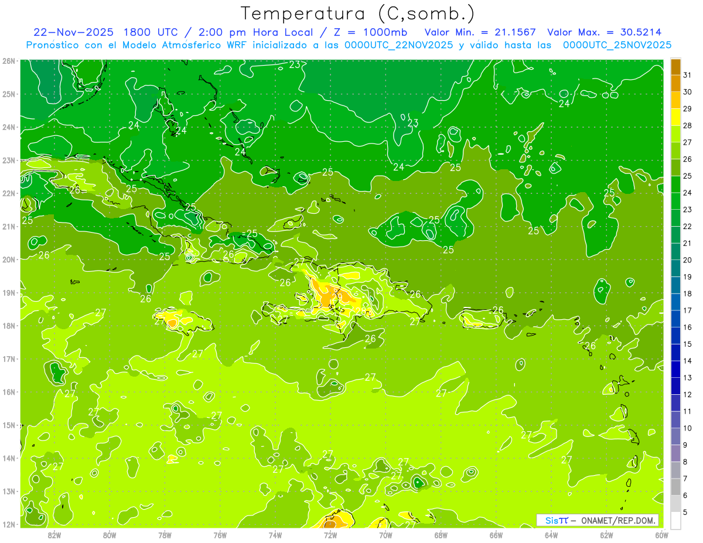
Task: Click the latitude axis label "24N"
Action: click(9, 127)
